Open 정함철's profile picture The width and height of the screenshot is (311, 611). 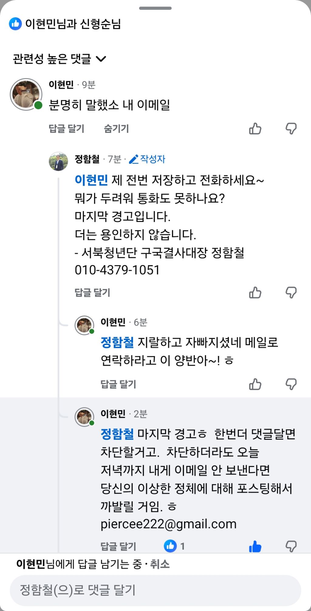58,161
